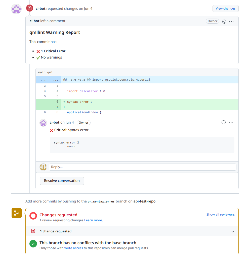
Task: Click ci-bot avatar at top of review
Action: (x=16, y=9)
